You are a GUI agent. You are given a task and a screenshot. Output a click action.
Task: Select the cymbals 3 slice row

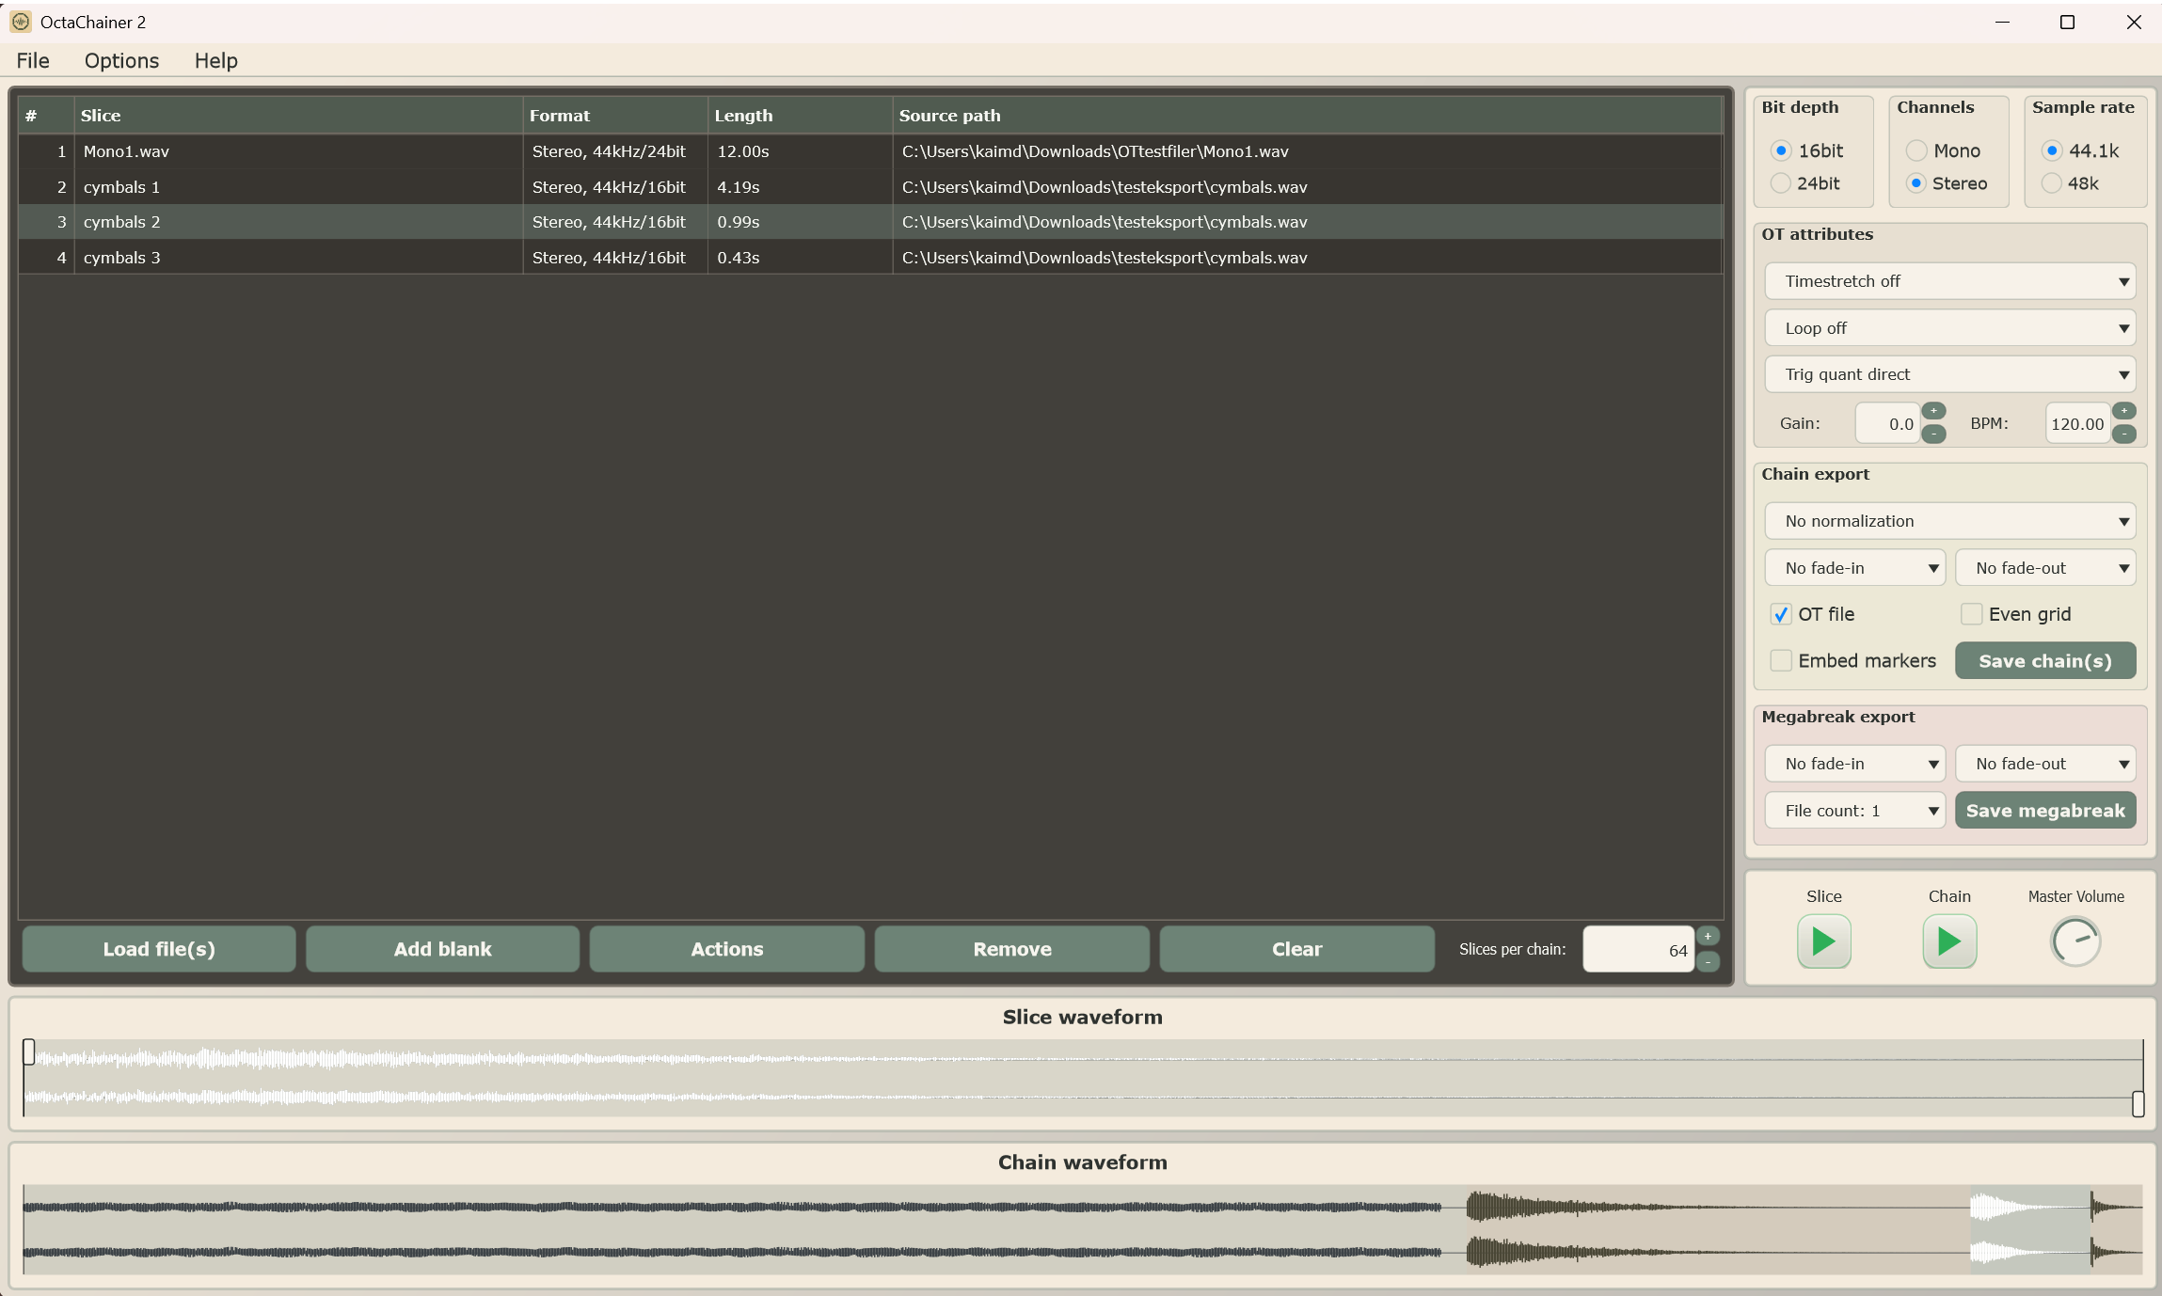click(870, 258)
